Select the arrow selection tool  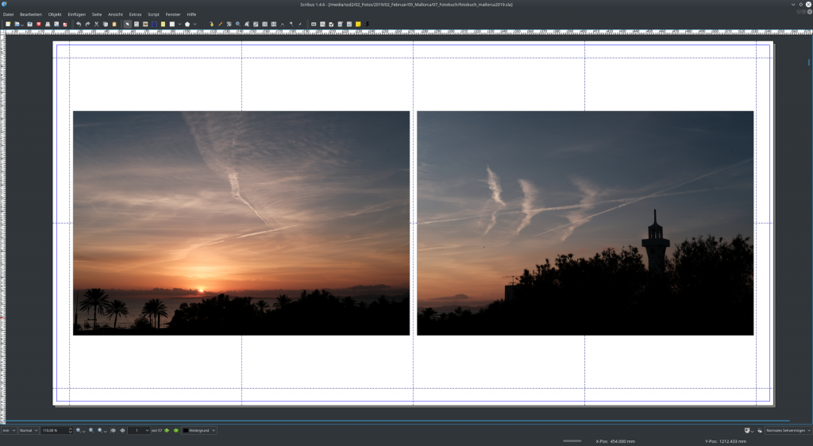pos(127,24)
